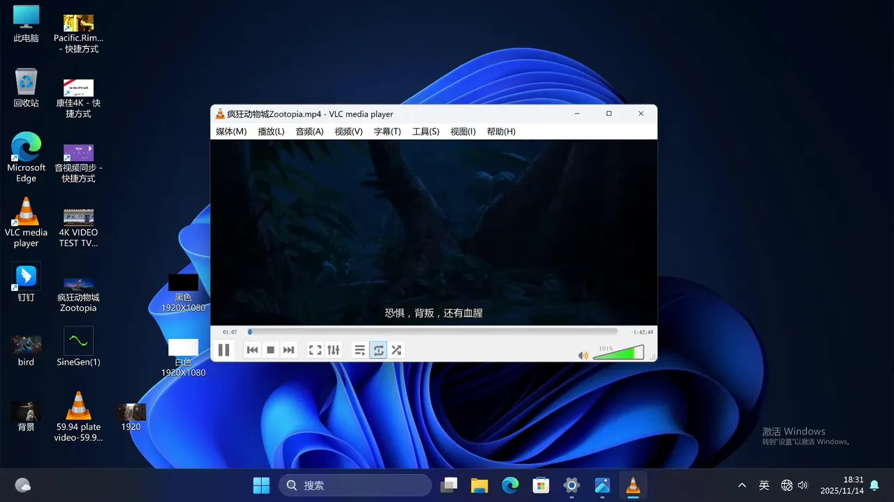Open the Windows Start menu

point(261,485)
